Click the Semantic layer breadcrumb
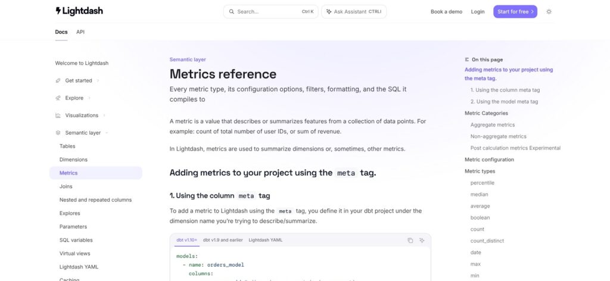610x281 pixels. point(188,60)
